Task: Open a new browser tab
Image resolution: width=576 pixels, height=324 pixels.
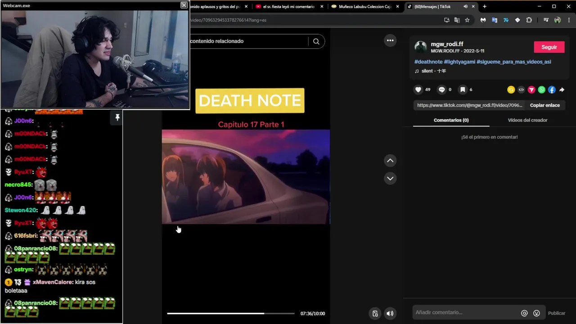Action: [485, 7]
